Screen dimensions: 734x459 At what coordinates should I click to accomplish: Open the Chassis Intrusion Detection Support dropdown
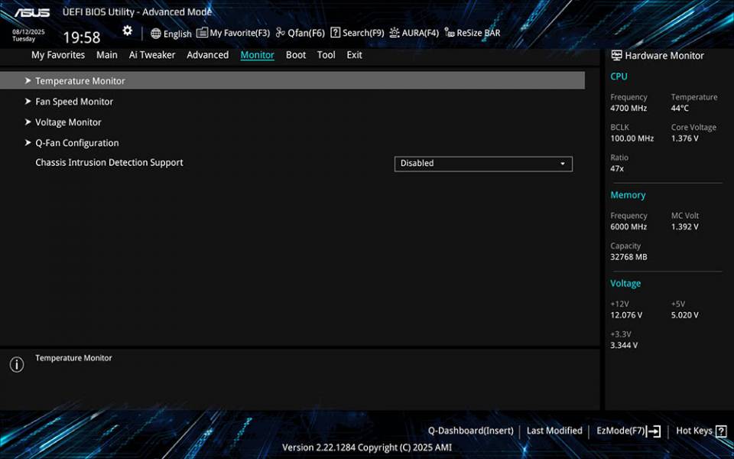click(x=483, y=163)
